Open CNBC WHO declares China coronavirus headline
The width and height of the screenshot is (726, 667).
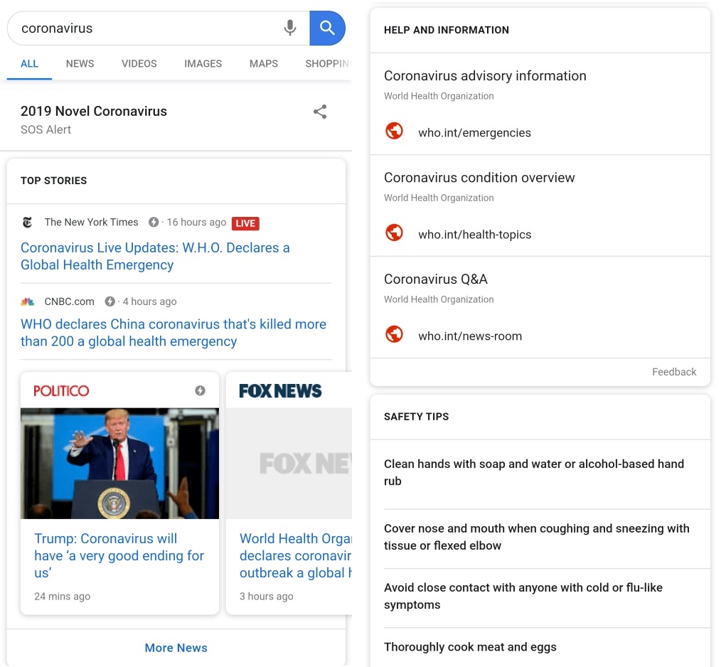(174, 332)
